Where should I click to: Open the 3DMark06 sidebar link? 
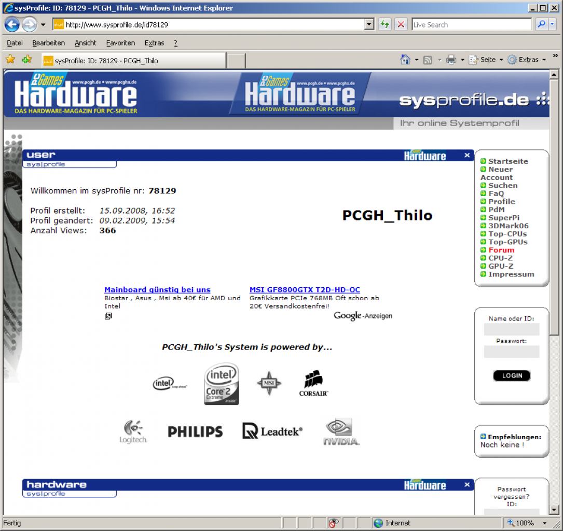click(x=509, y=226)
